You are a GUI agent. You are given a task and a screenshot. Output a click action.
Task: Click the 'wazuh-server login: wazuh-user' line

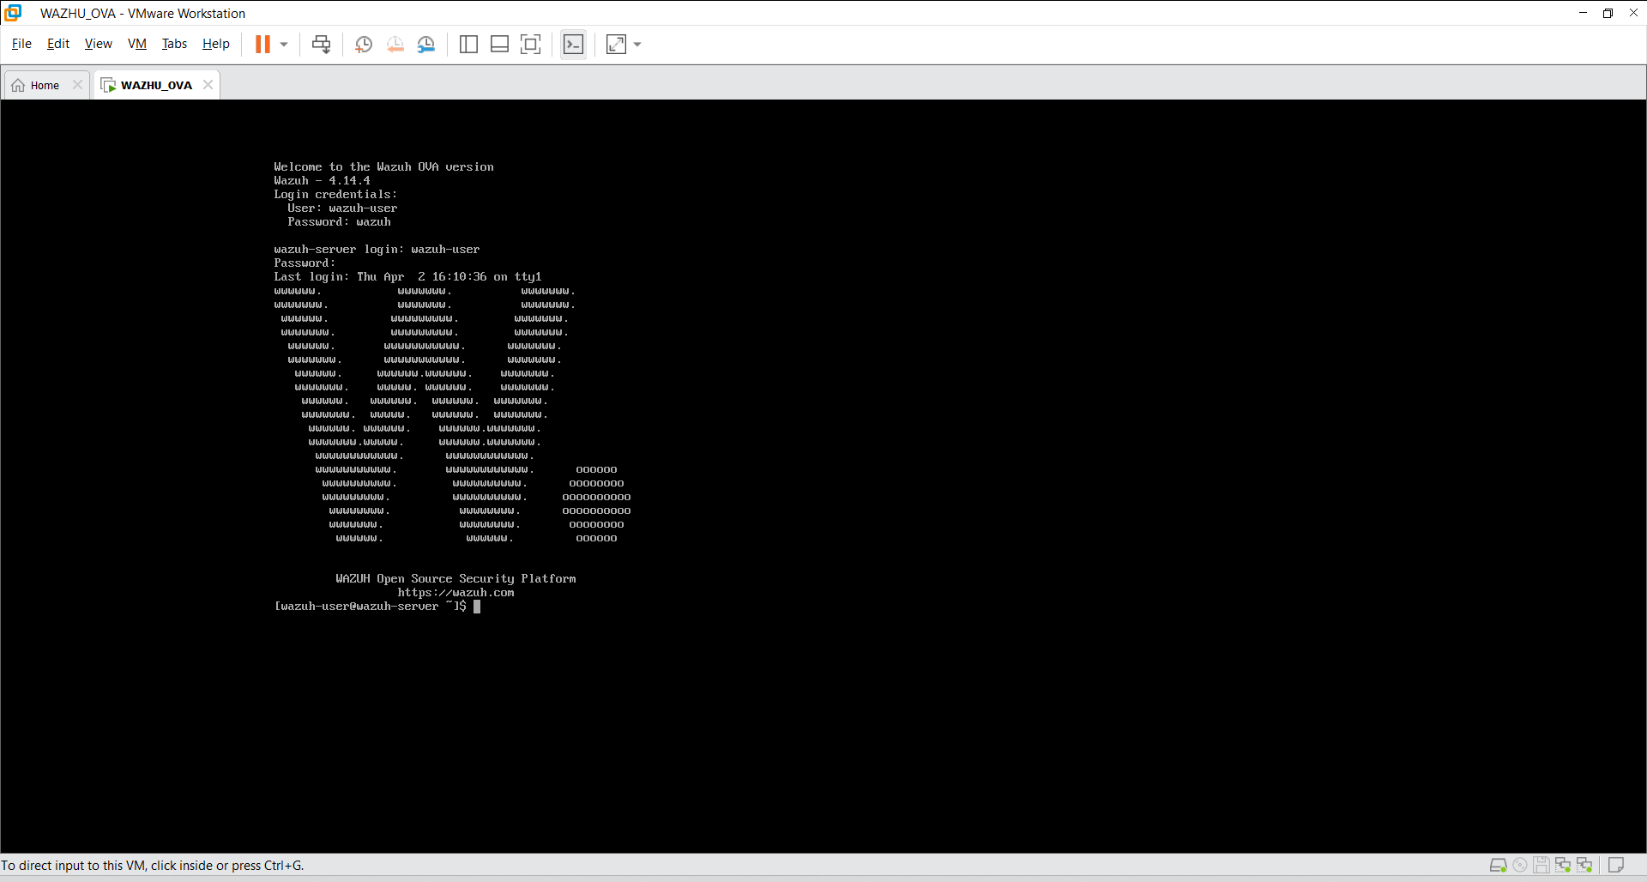click(x=377, y=250)
